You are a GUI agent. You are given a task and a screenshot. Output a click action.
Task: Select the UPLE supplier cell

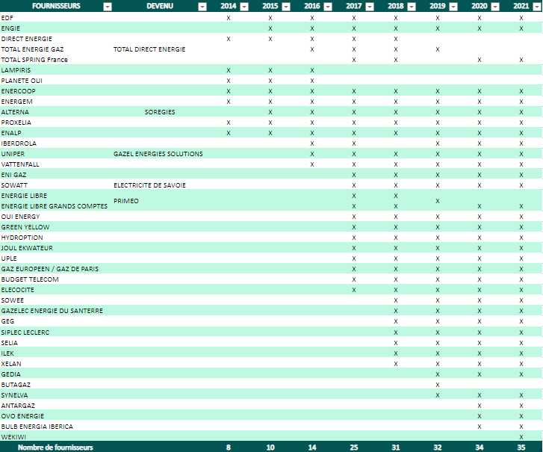click(x=56, y=258)
